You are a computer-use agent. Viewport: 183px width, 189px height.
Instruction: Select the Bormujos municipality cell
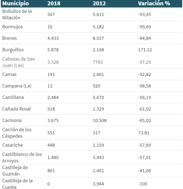[12, 27]
